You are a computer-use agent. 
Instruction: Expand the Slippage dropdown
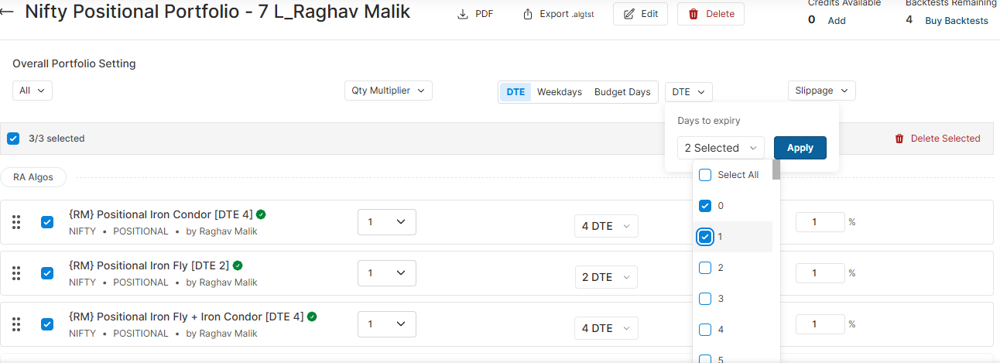click(821, 91)
